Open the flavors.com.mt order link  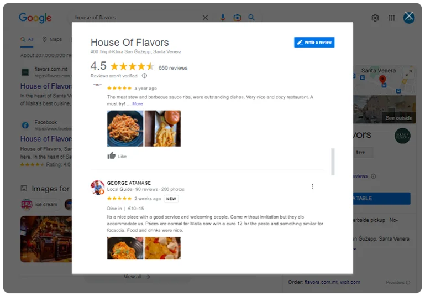pos(321,282)
